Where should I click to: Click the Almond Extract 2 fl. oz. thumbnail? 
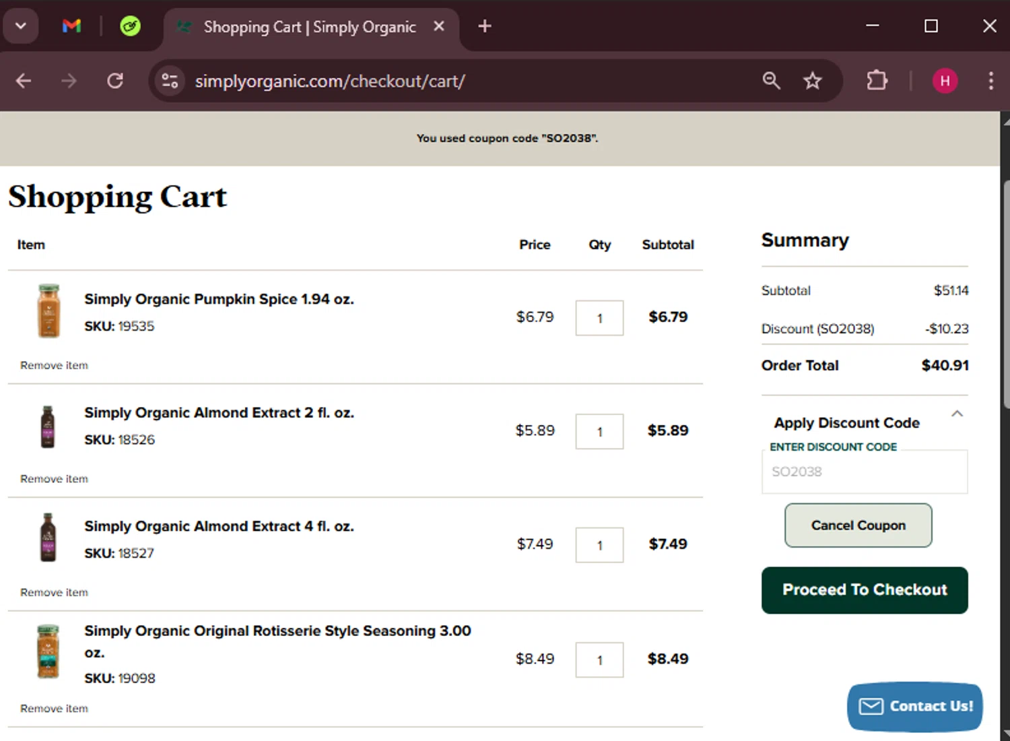coord(47,426)
